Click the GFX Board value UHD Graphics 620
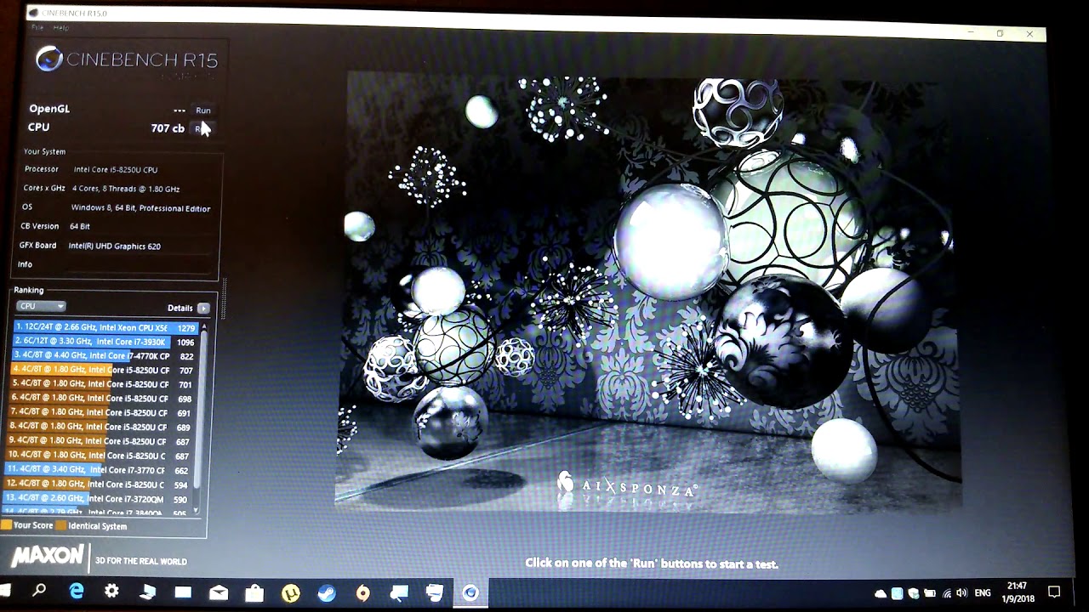1089x612 pixels. 114,246
